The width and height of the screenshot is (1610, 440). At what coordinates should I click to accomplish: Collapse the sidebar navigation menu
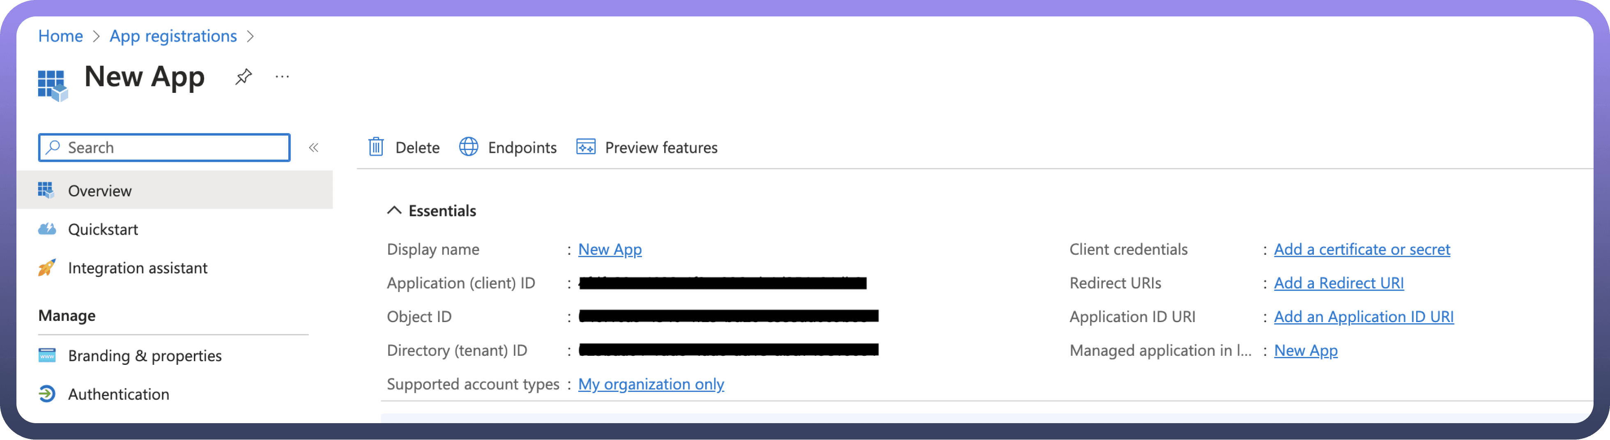click(x=314, y=147)
